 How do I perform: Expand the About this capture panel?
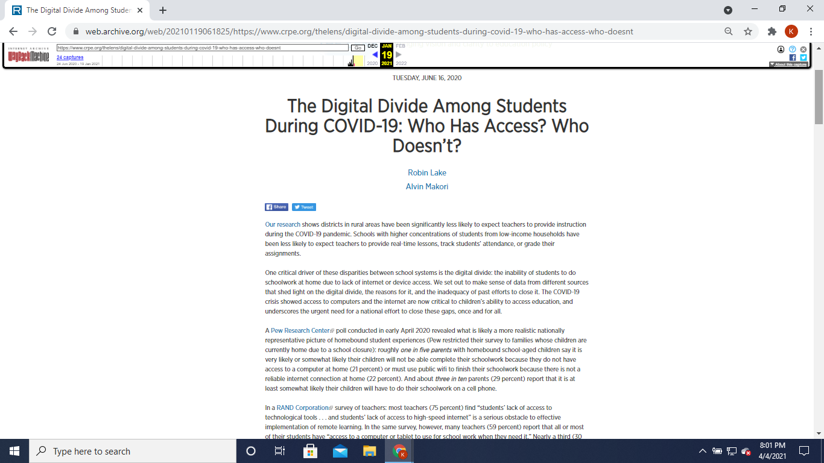(788, 65)
